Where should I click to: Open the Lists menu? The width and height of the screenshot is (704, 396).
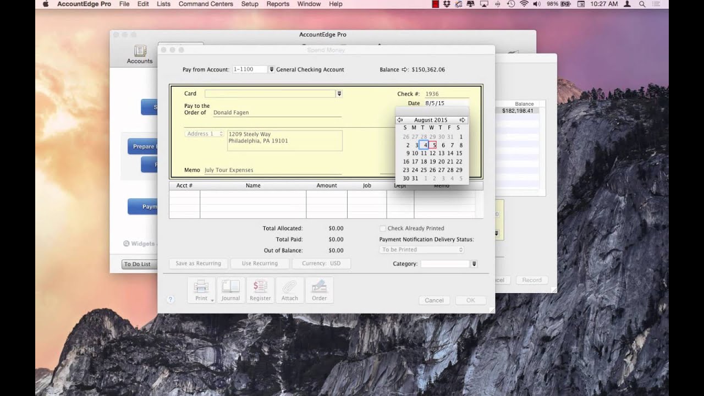click(x=163, y=4)
